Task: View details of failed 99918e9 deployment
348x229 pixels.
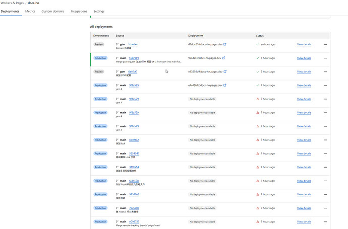Action: point(304,194)
